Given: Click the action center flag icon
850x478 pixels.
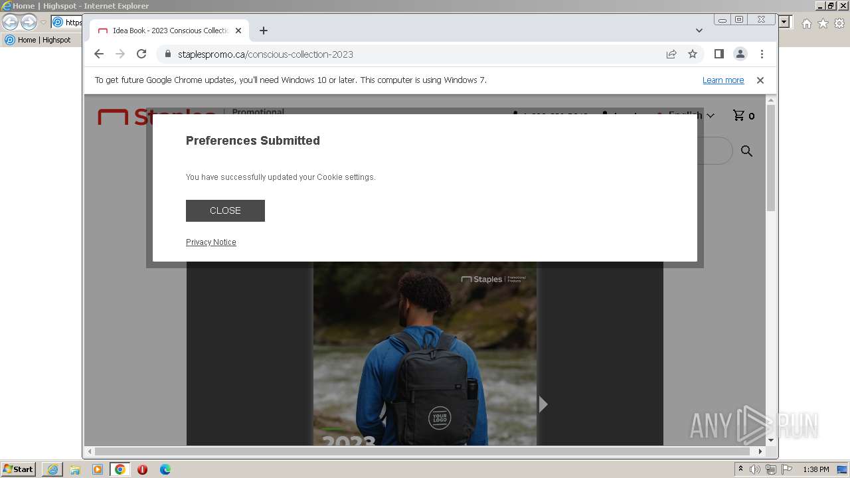Looking at the screenshot, I should point(787,469).
